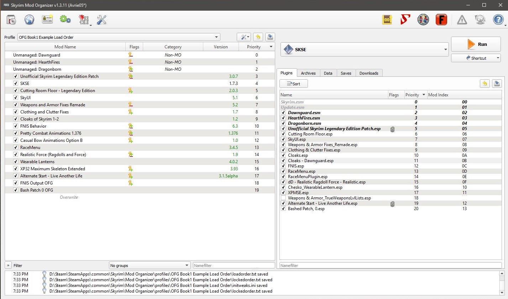
Task: Sort by the Mod Name column header
Action: click(x=65, y=47)
